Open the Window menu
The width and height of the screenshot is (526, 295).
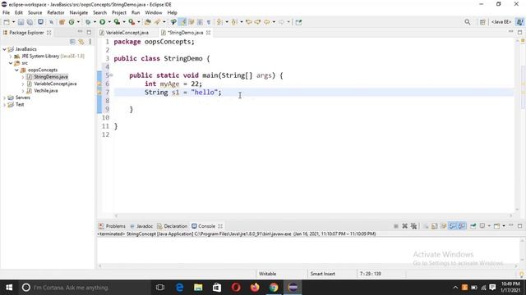pos(154,13)
